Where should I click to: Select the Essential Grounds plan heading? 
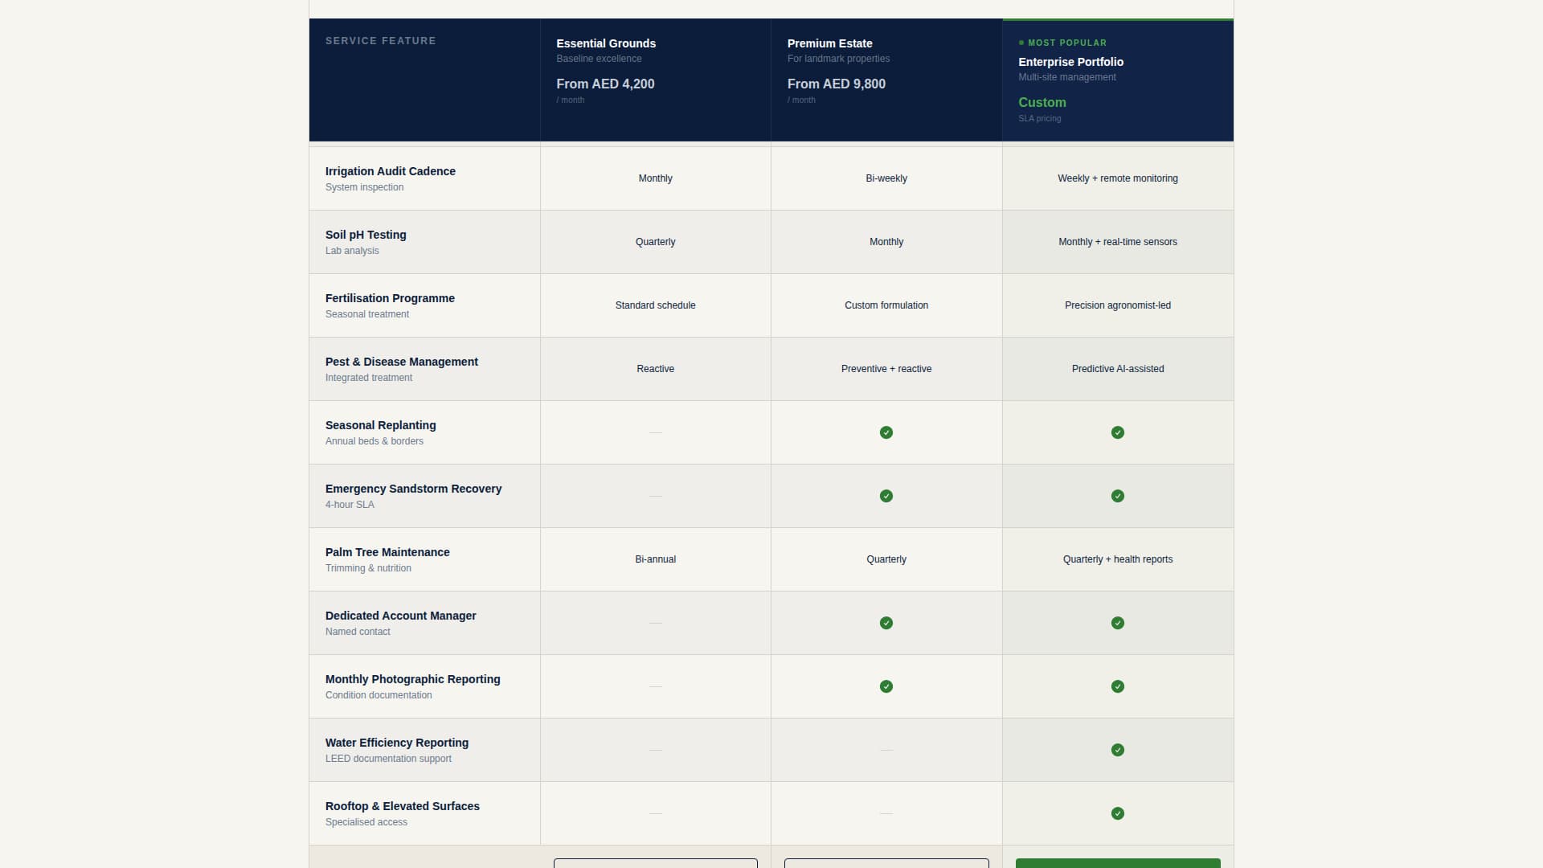coord(606,43)
